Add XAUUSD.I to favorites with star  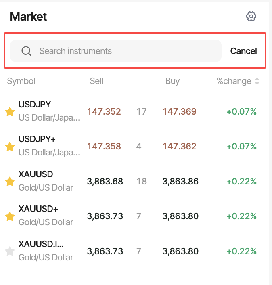[10, 251]
